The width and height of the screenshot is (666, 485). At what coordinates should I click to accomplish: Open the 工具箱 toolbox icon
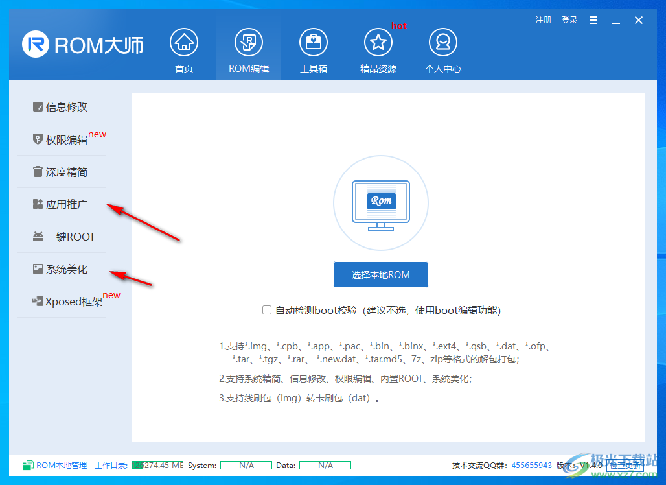click(314, 42)
